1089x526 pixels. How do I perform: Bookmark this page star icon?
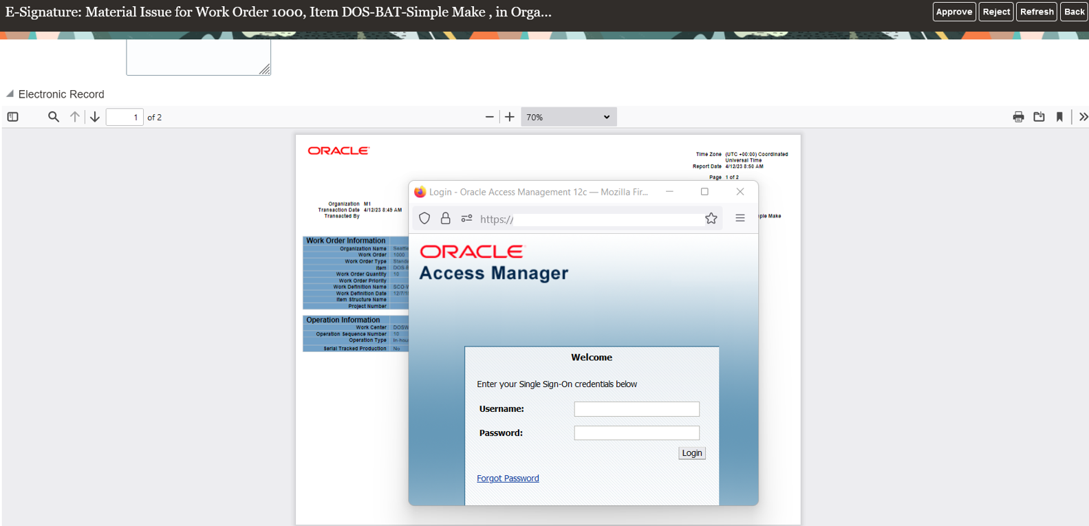tap(711, 218)
